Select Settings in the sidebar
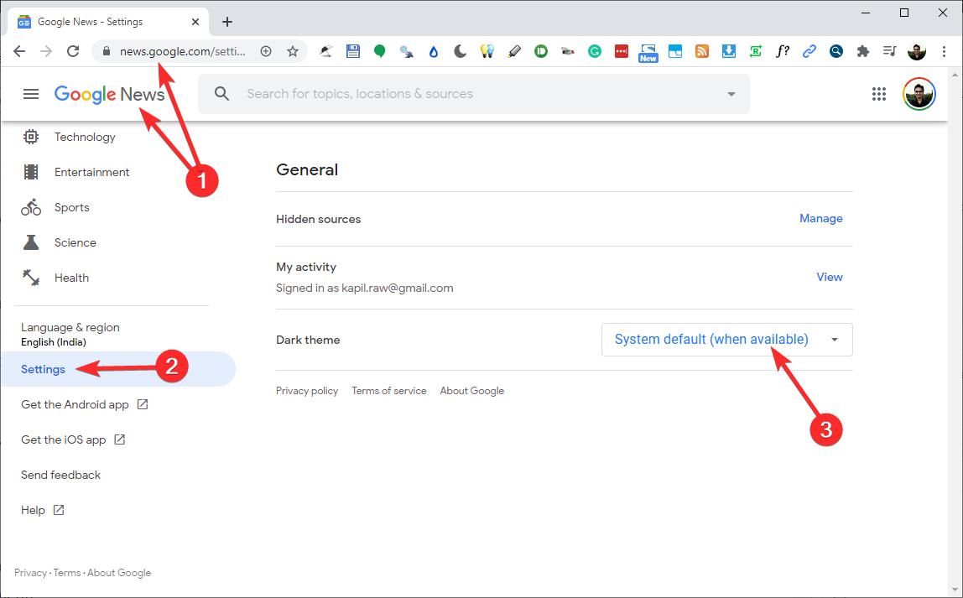This screenshot has height=598, width=963. (44, 369)
